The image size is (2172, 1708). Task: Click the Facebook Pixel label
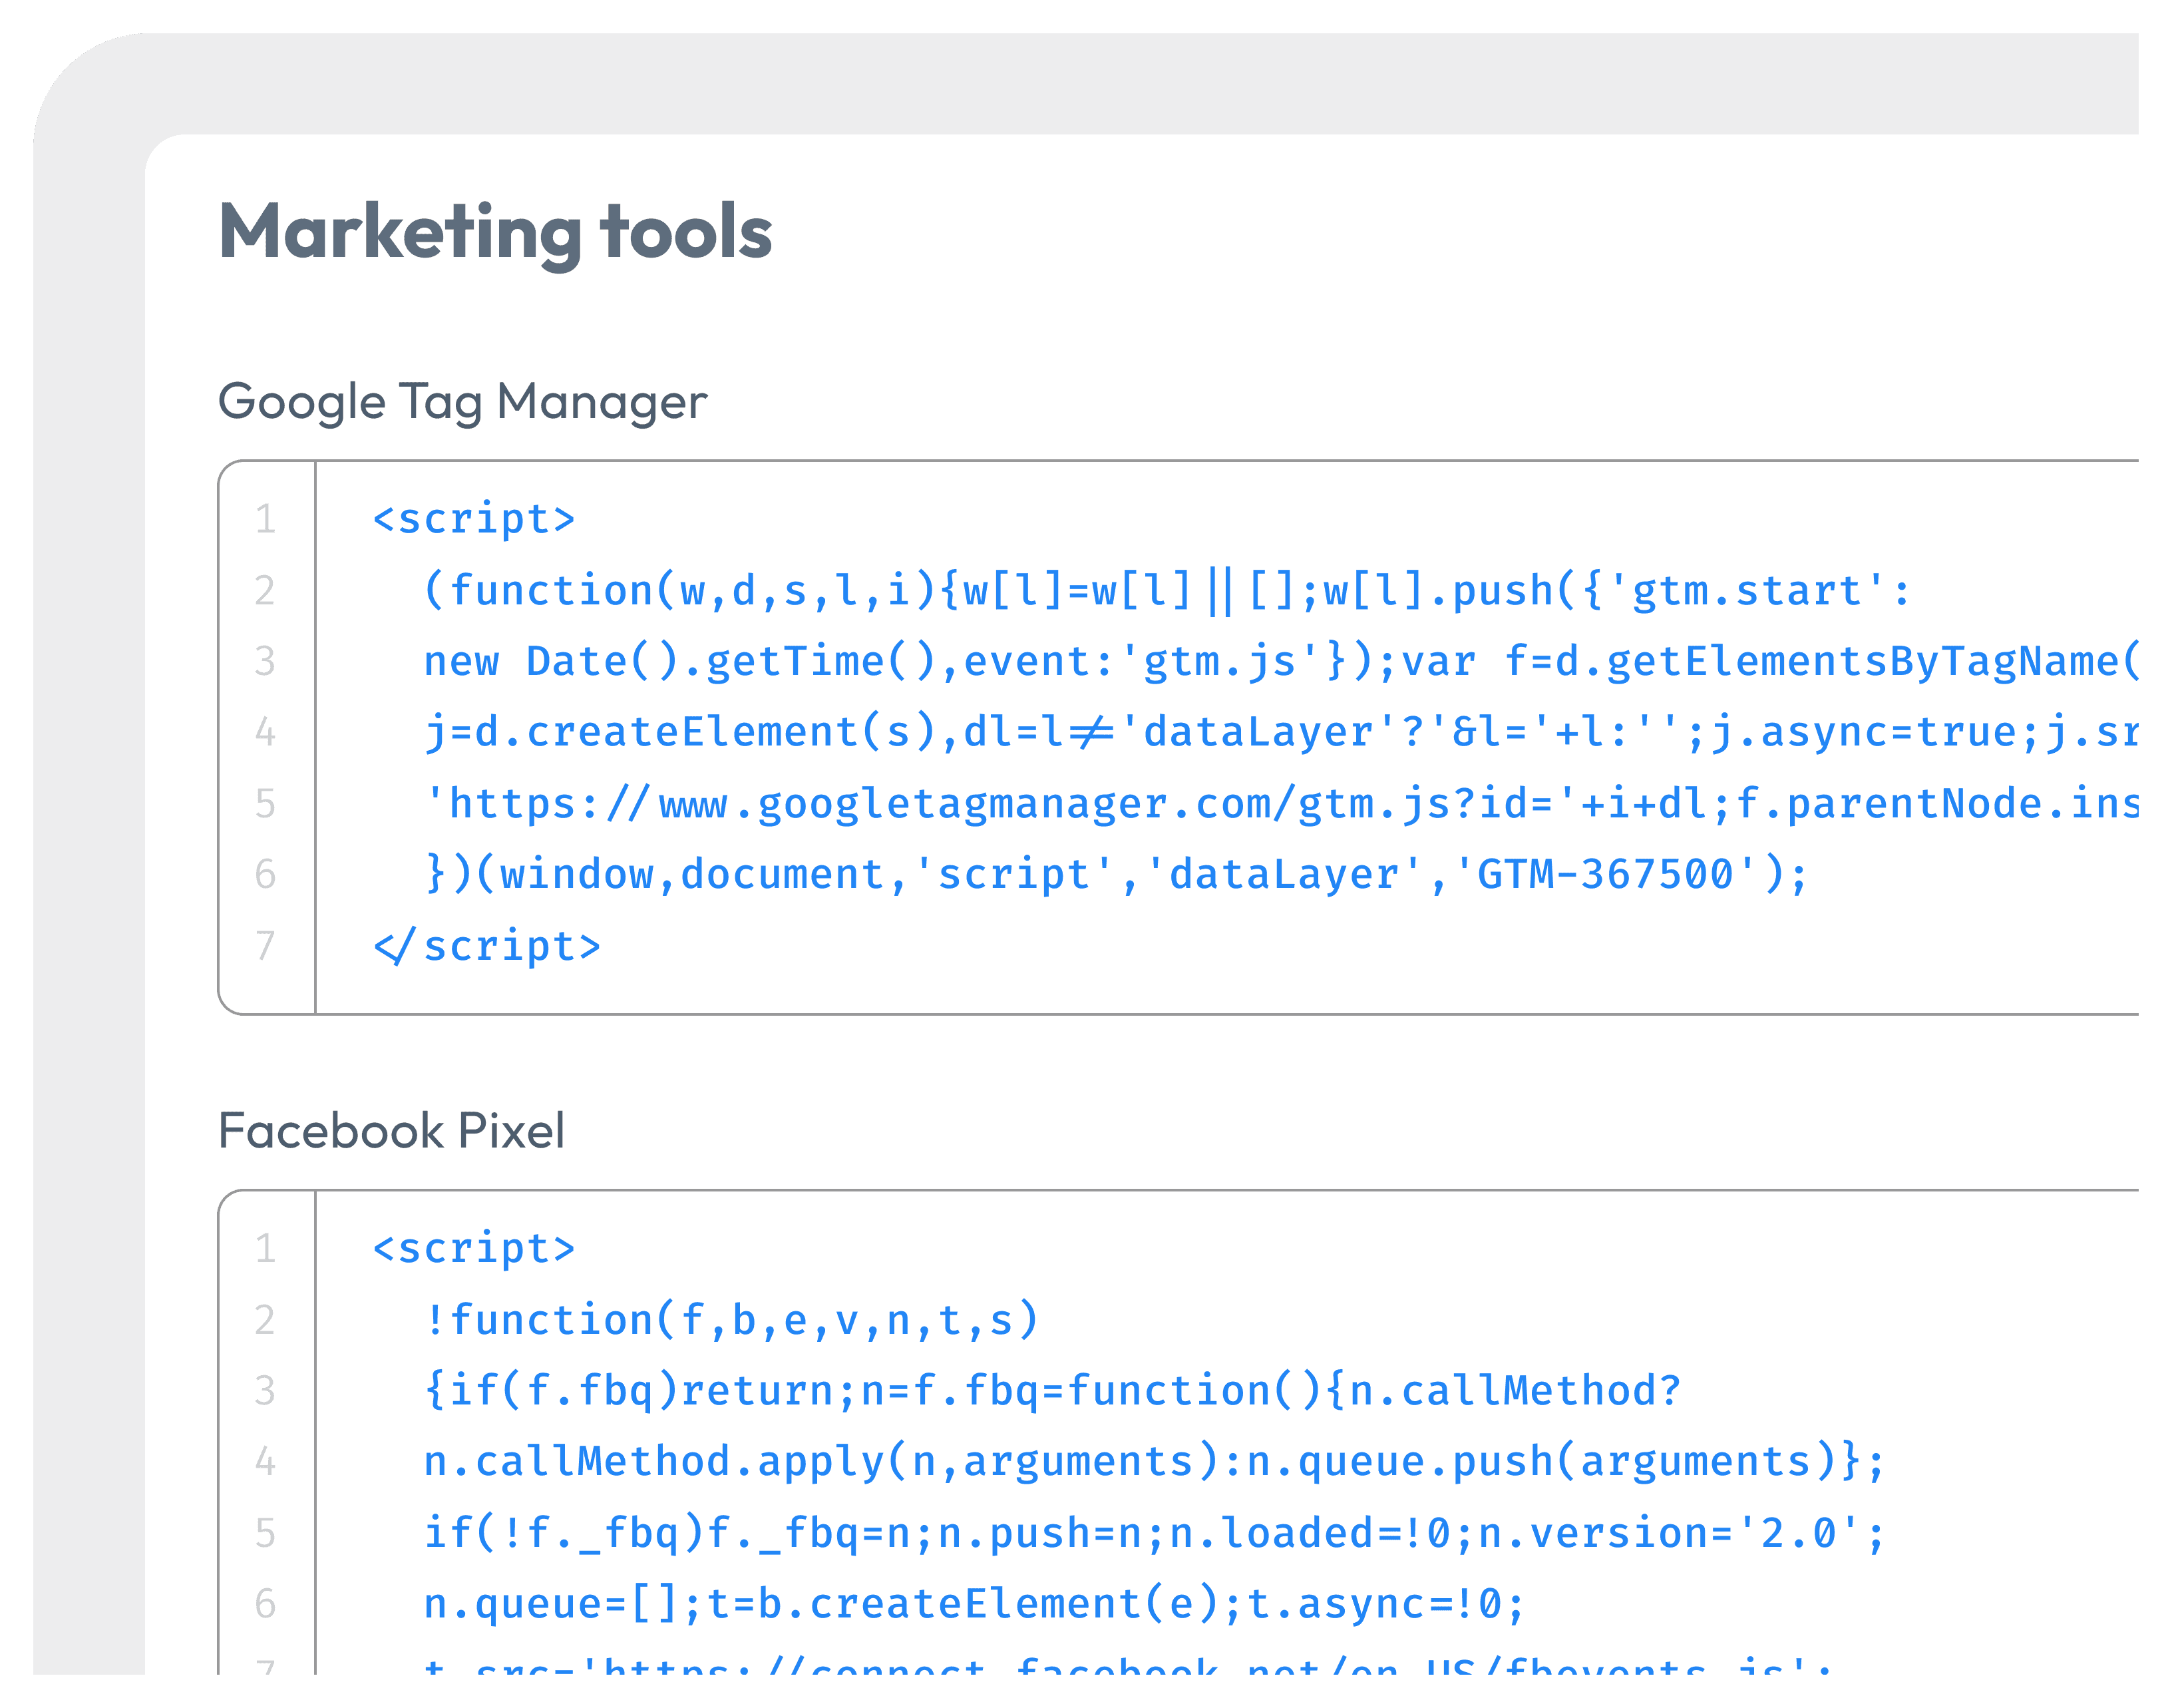point(391,1131)
